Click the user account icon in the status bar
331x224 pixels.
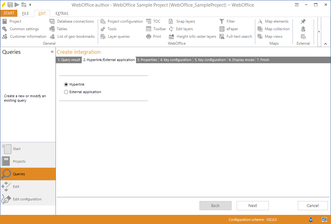tap(310, 219)
